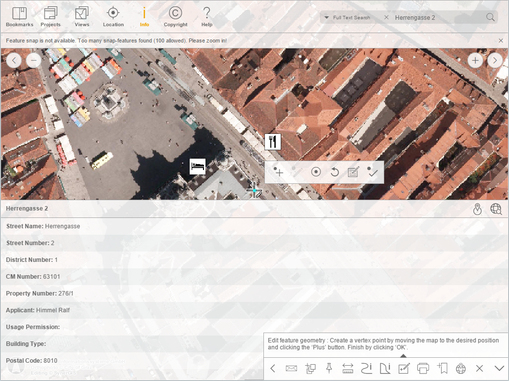Select the Location tool
The height and width of the screenshot is (381, 509).
[113, 15]
